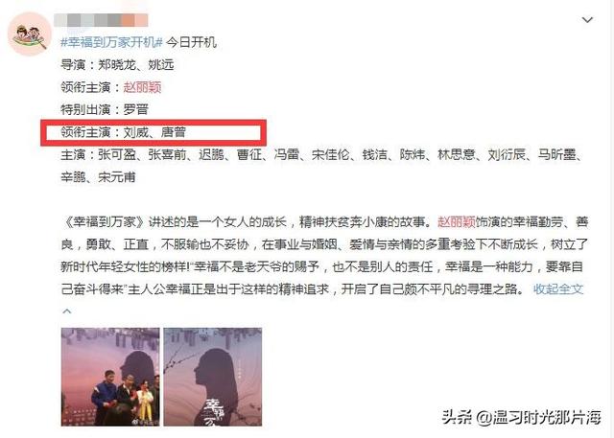Viewport: 614px width, 438px height.
Task: Open the post options chevron menu
Action: [587, 19]
